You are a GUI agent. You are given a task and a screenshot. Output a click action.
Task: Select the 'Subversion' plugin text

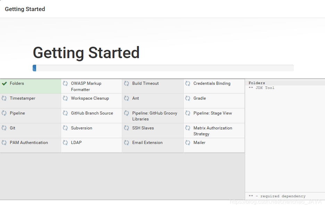pyautogui.click(x=82, y=128)
